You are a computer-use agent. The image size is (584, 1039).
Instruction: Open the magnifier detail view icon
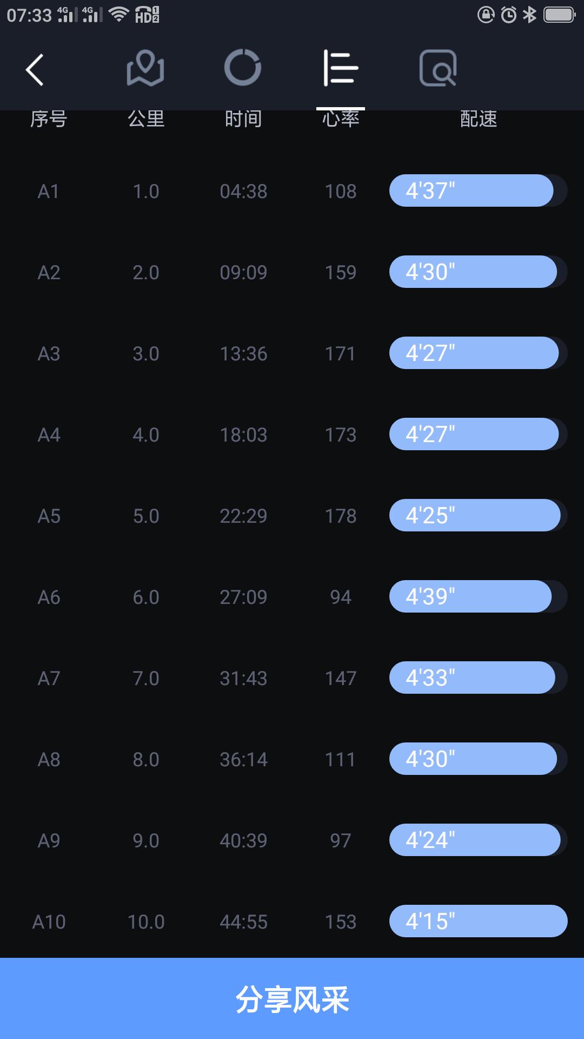[438, 68]
